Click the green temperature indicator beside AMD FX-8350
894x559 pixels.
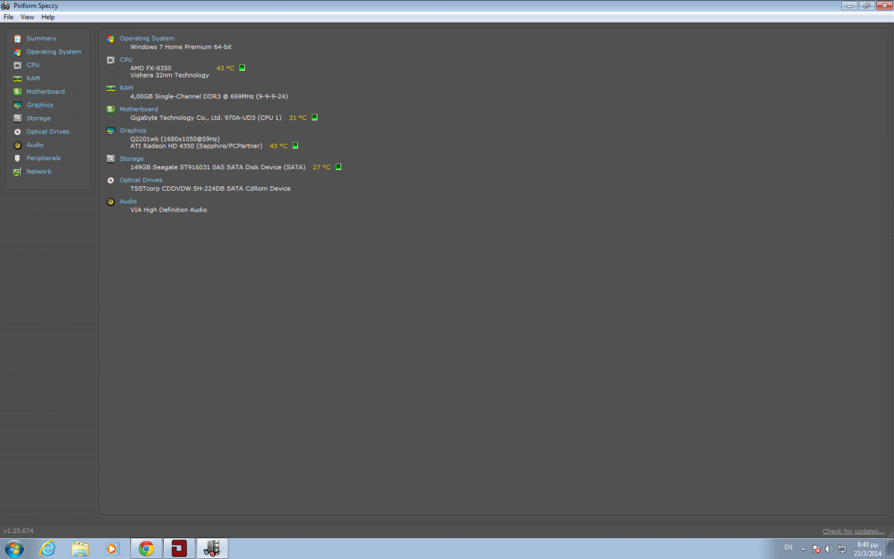click(242, 68)
